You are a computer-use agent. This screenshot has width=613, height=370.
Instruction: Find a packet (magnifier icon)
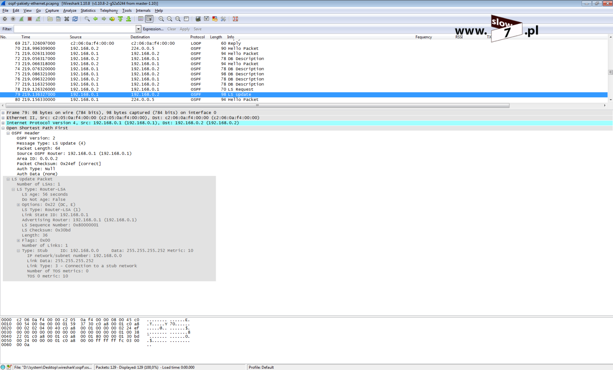[87, 19]
